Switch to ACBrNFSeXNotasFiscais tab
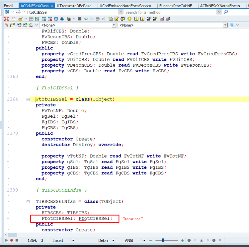 tap(220, 6)
